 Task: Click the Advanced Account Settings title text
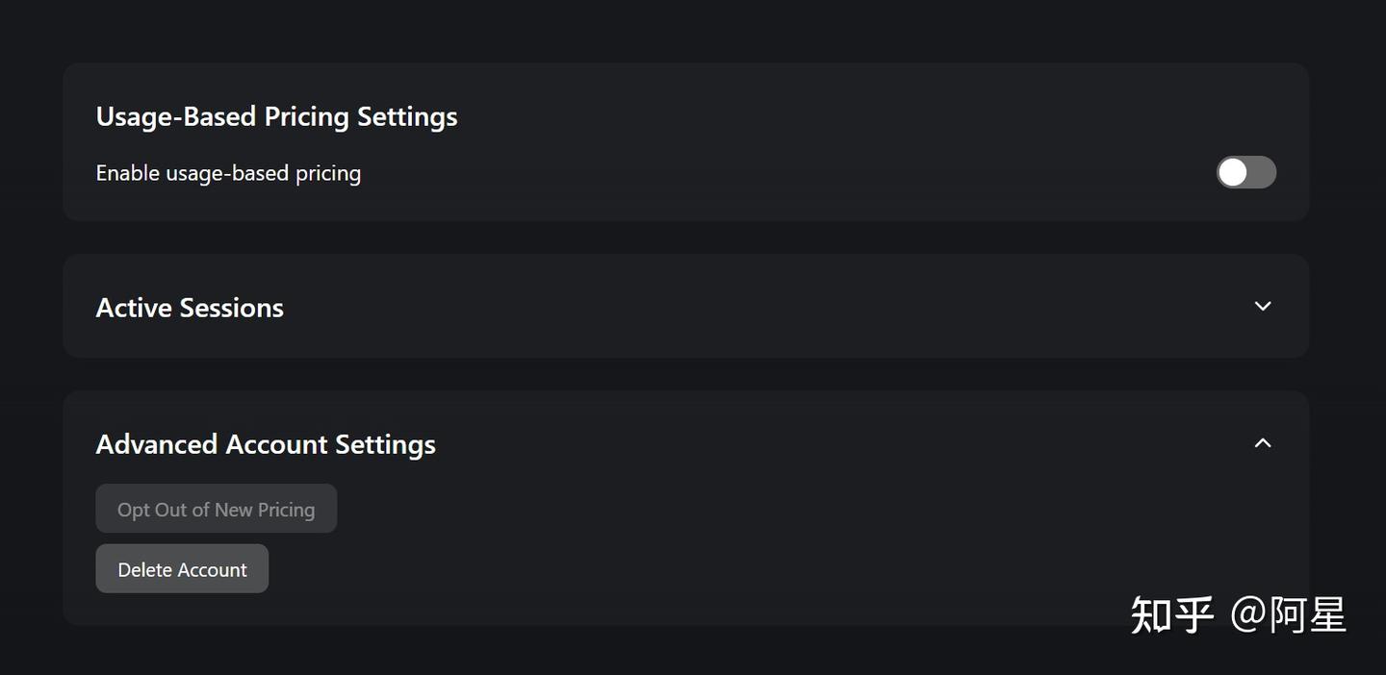point(266,444)
